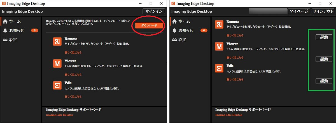336x123 pixels.
Task: Open 詳しくはこちら link under Edit, right window
Action: (x=235, y=79)
